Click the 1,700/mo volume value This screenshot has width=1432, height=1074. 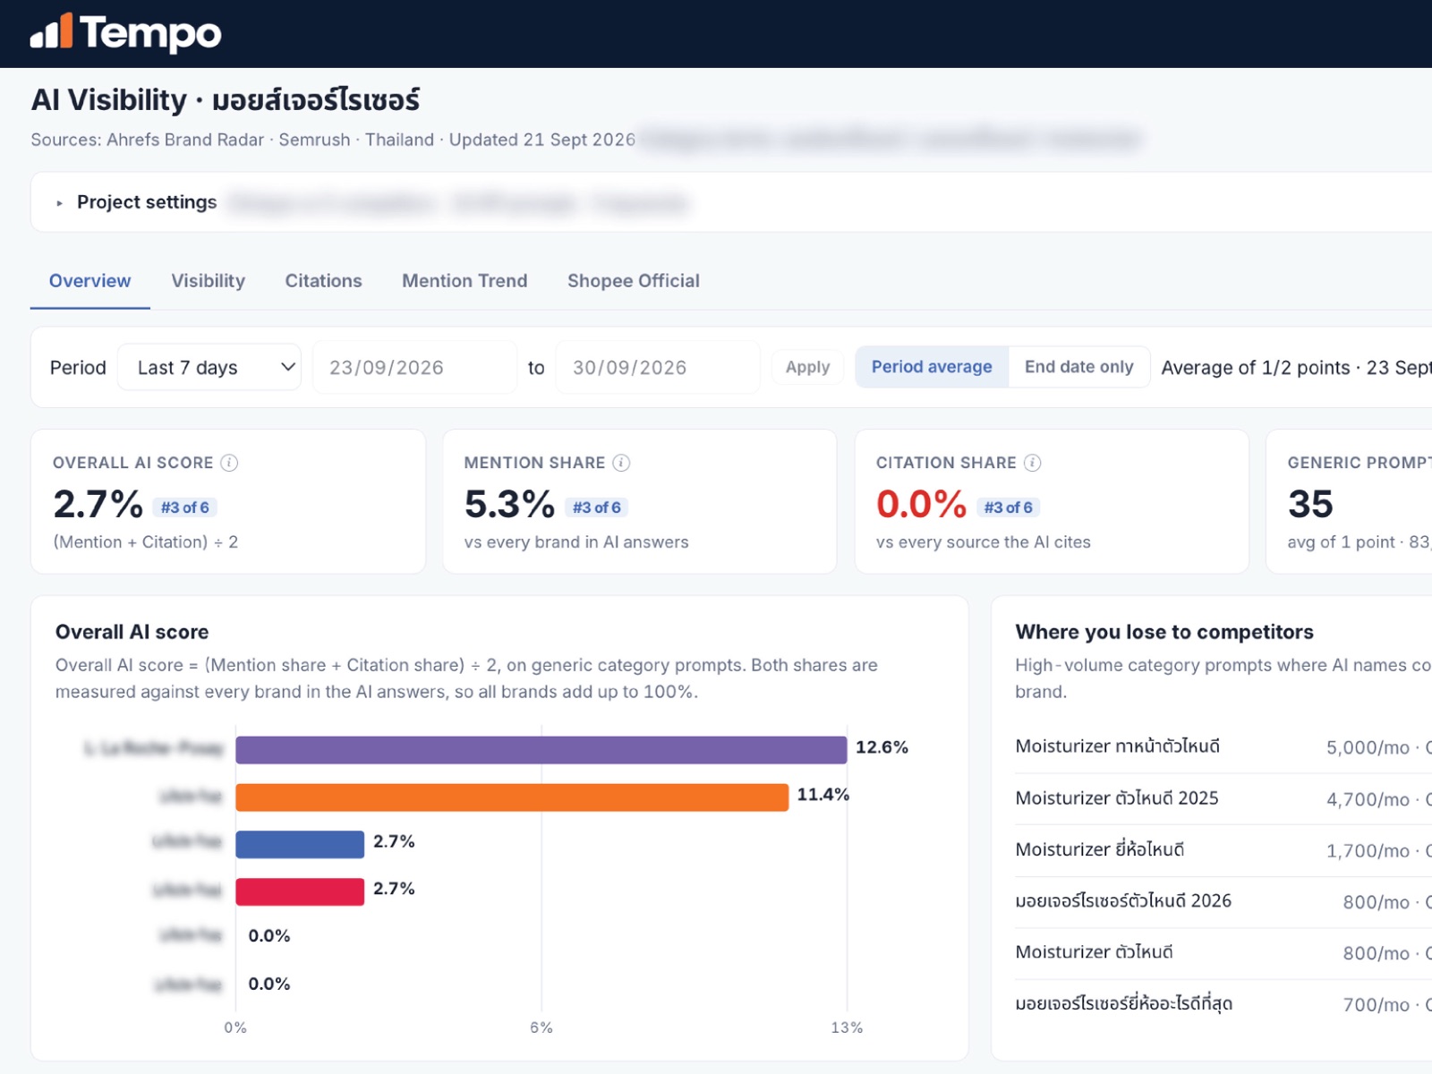[x=1368, y=851]
